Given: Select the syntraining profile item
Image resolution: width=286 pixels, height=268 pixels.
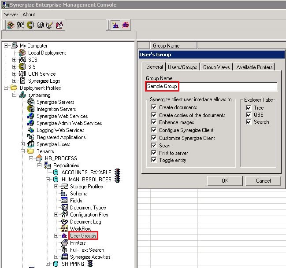Looking at the screenshot, I should [39, 95].
